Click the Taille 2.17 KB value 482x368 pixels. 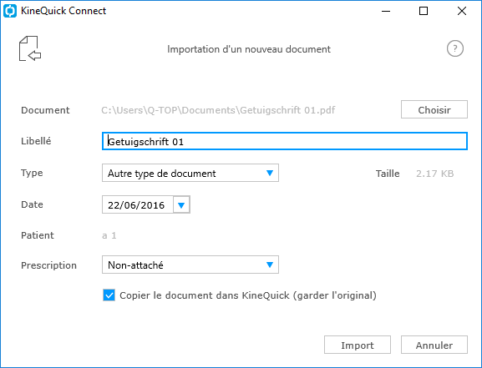pyautogui.click(x=434, y=174)
